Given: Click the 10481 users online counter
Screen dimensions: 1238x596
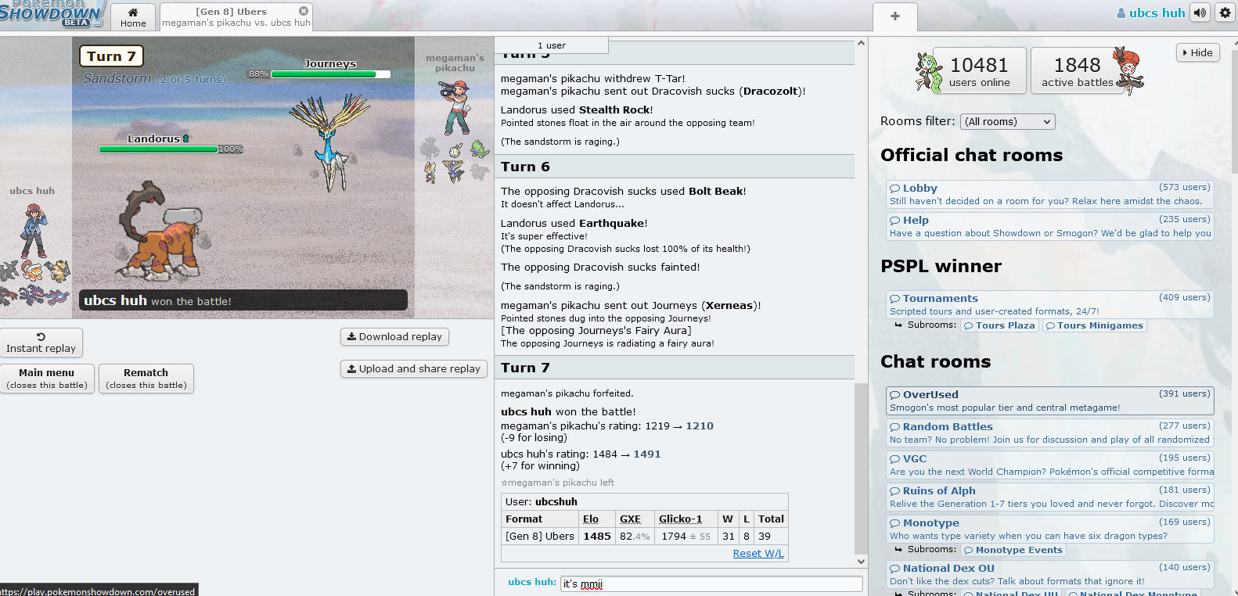Looking at the screenshot, I should tap(979, 71).
